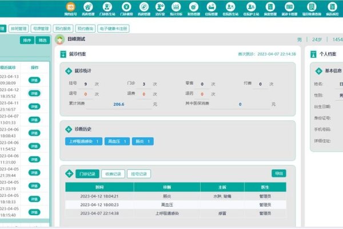
Task: Click the 上呼吸道感染 diagnosis tag
Action: coord(83,141)
